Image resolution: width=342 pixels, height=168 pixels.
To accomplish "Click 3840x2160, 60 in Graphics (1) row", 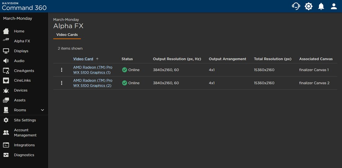I will coord(166,70).
